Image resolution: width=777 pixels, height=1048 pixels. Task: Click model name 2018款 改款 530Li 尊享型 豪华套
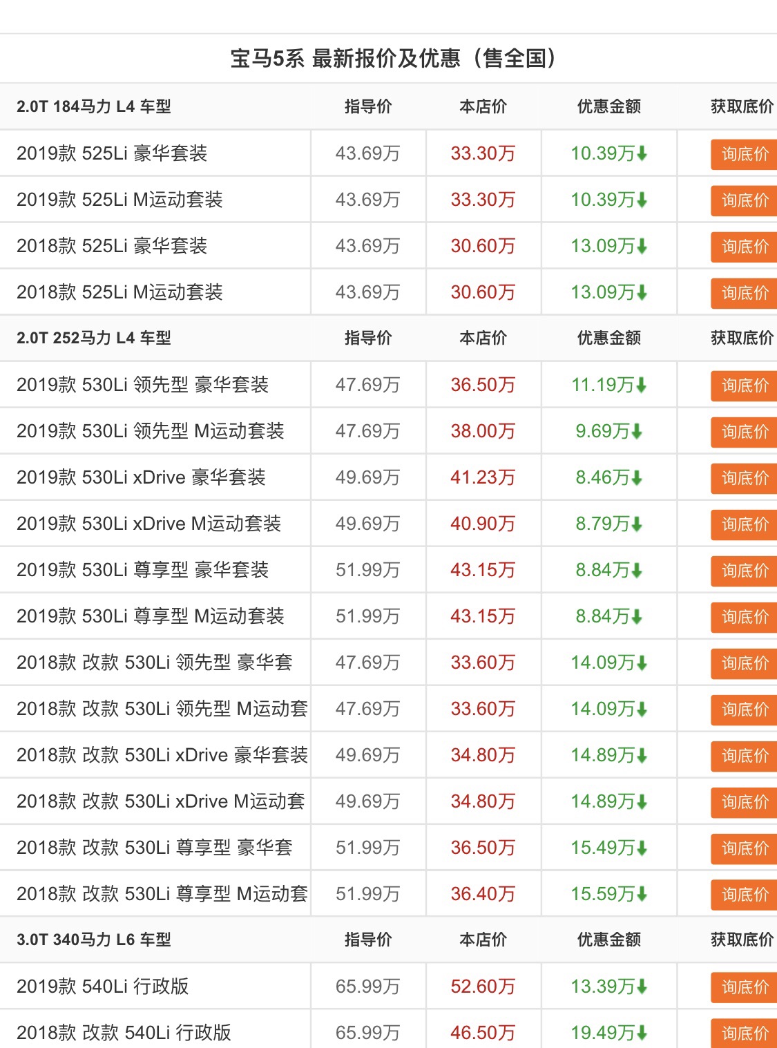pyautogui.click(x=155, y=848)
